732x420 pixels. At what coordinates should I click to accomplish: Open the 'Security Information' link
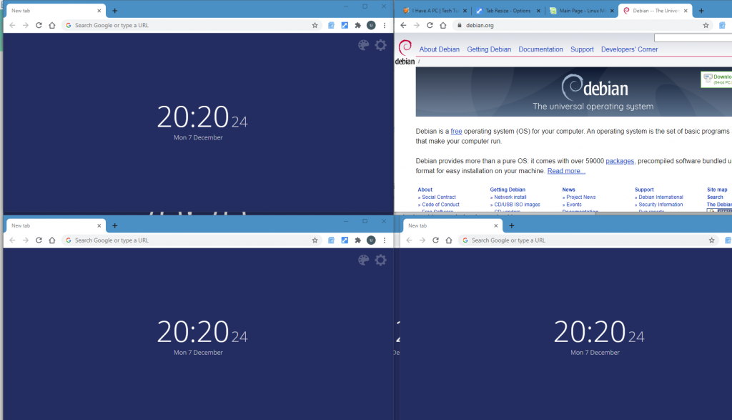coord(661,205)
